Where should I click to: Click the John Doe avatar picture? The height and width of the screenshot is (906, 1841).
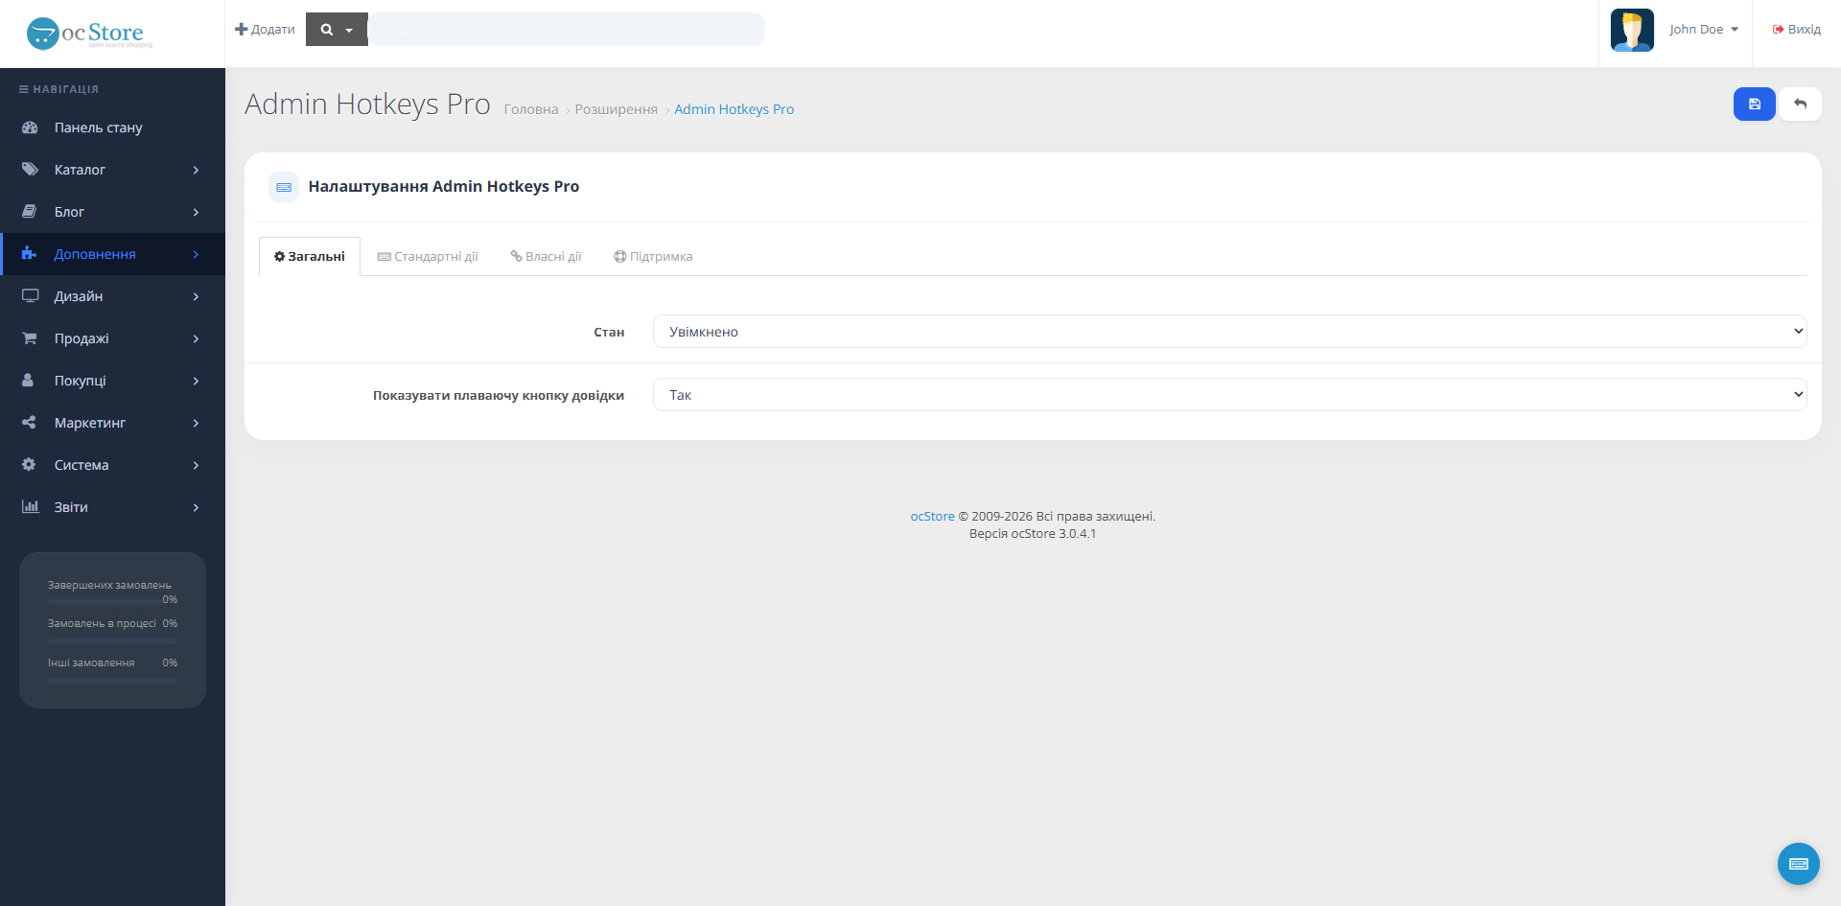pyautogui.click(x=1632, y=30)
